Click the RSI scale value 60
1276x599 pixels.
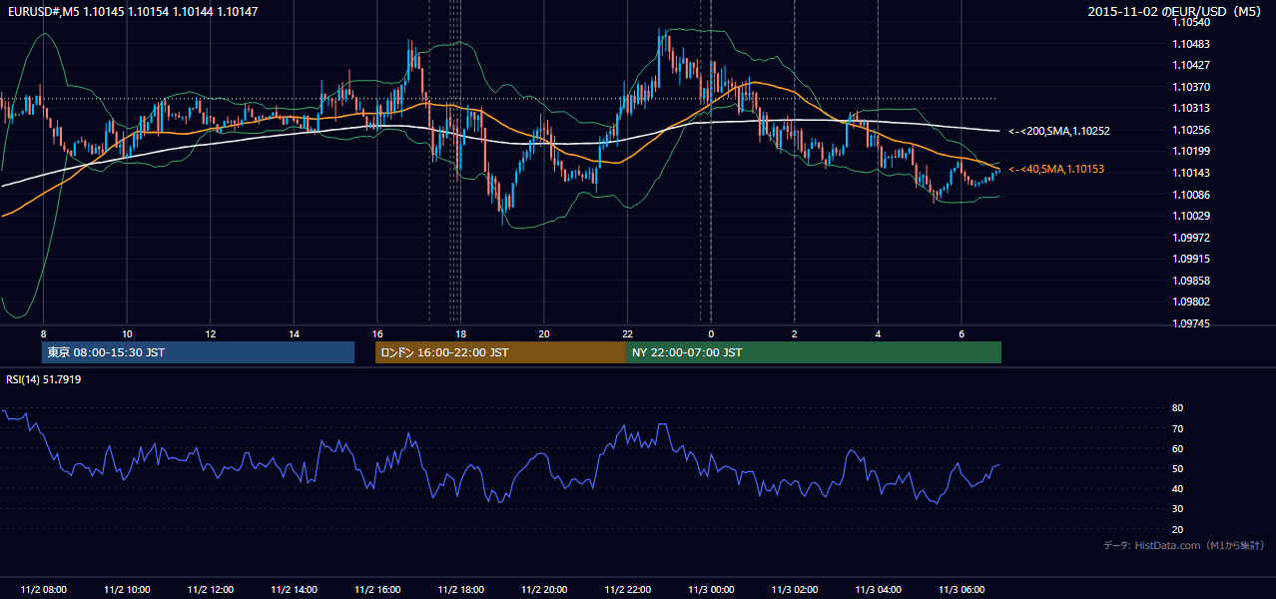(1178, 448)
